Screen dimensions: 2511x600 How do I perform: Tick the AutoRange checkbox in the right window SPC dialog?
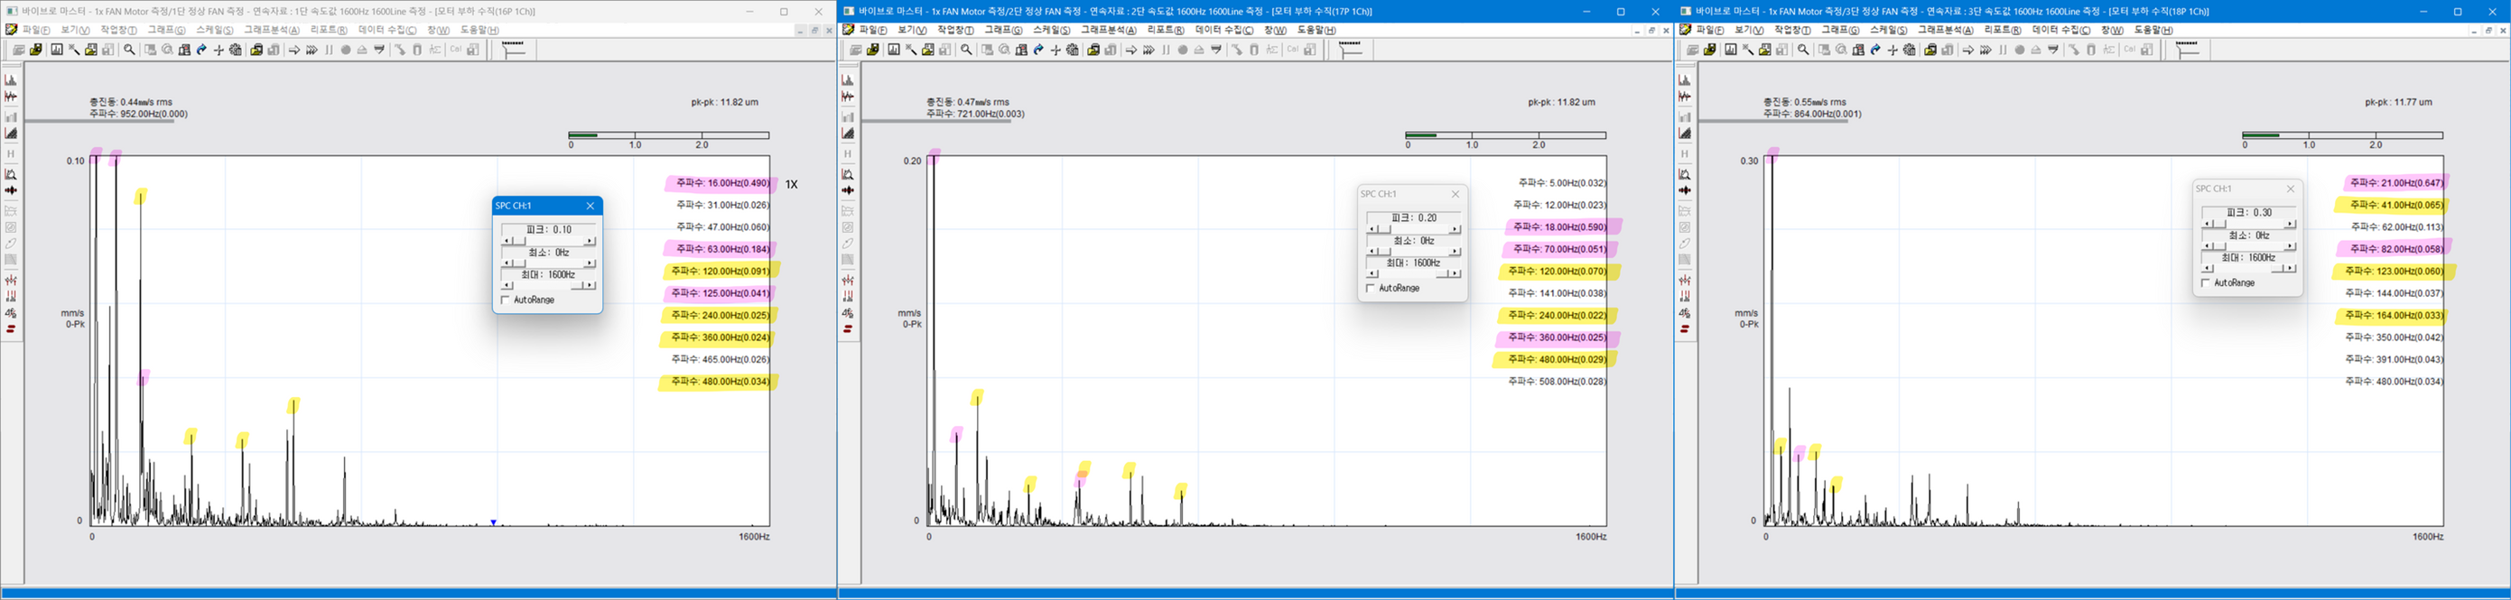2206,283
